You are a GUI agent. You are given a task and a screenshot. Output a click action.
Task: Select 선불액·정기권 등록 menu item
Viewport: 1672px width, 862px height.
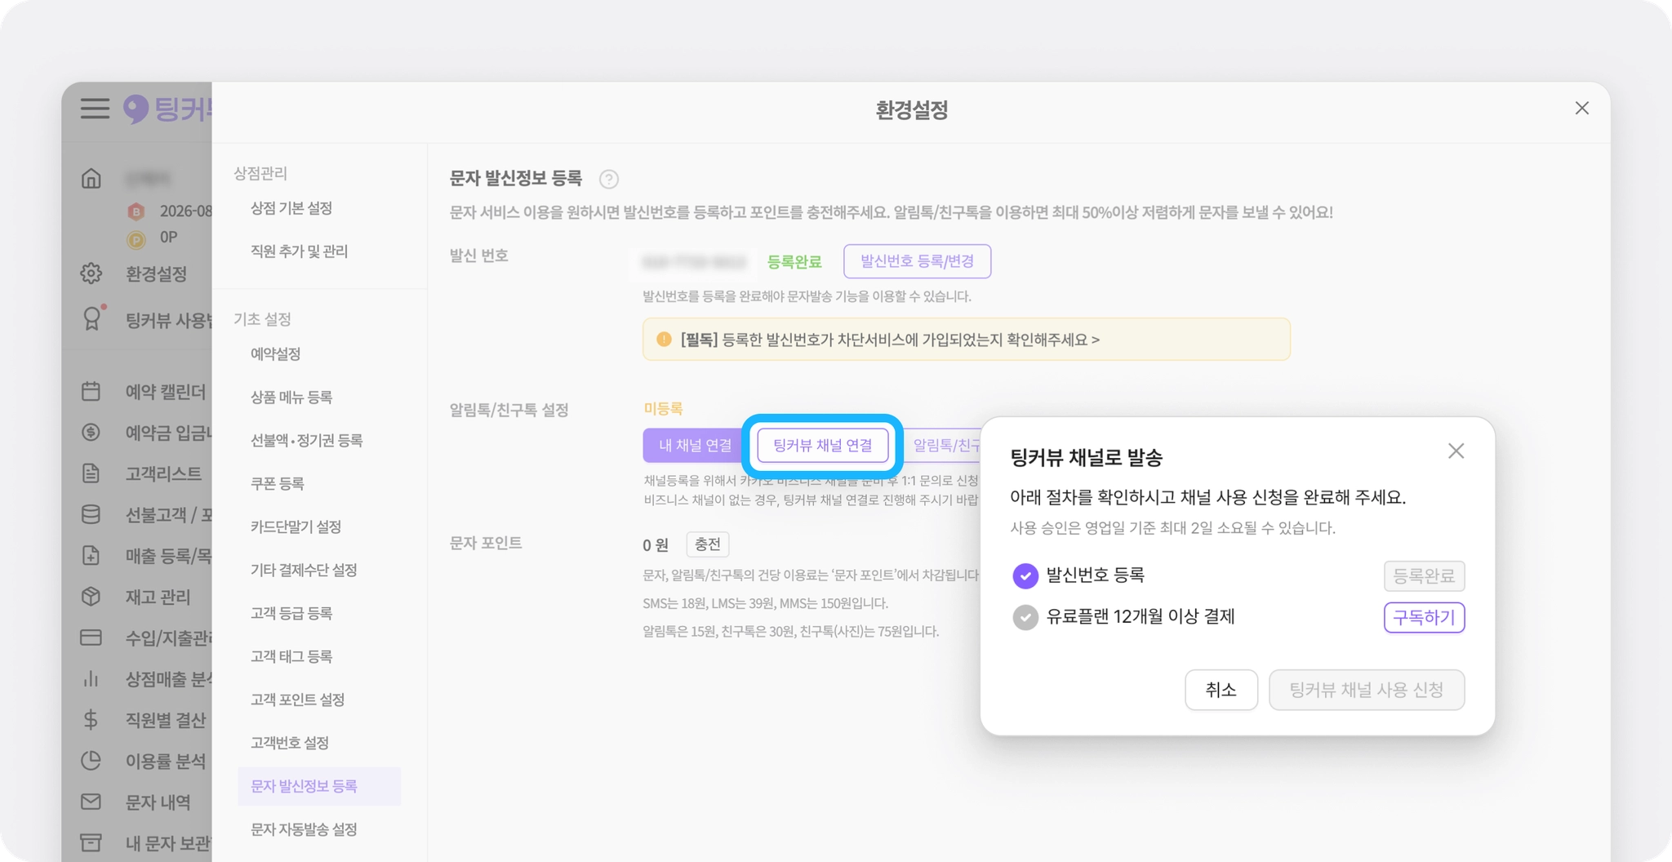307,441
